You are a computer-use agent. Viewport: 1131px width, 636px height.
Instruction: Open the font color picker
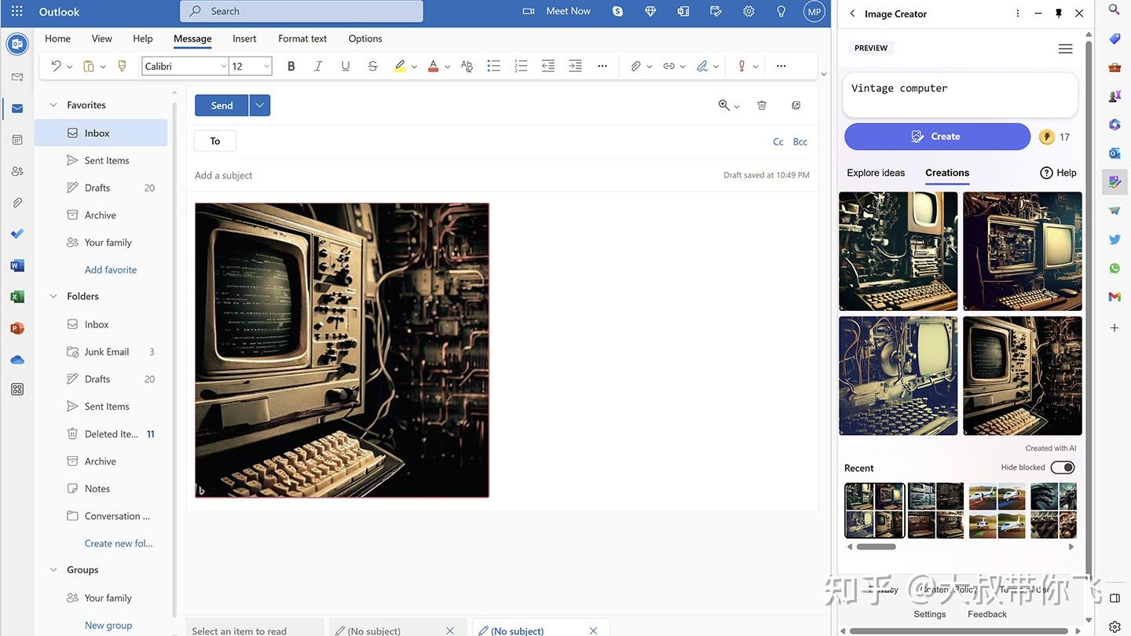[x=434, y=66]
